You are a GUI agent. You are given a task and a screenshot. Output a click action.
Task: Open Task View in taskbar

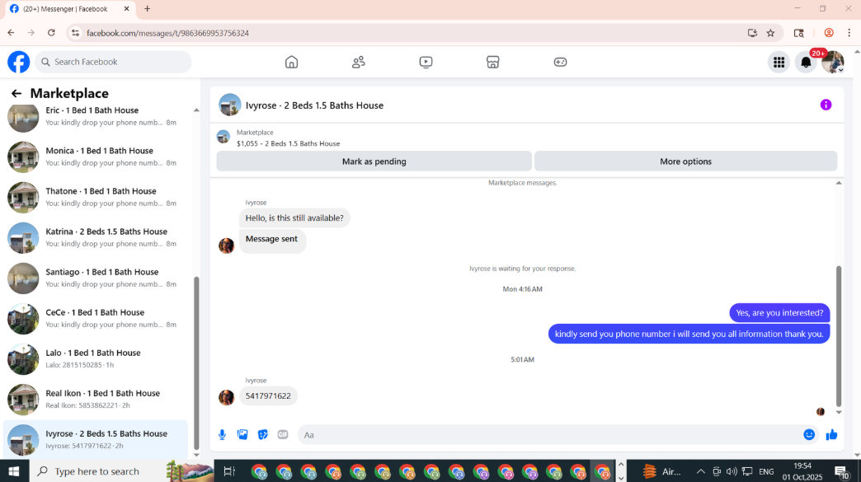[229, 471]
